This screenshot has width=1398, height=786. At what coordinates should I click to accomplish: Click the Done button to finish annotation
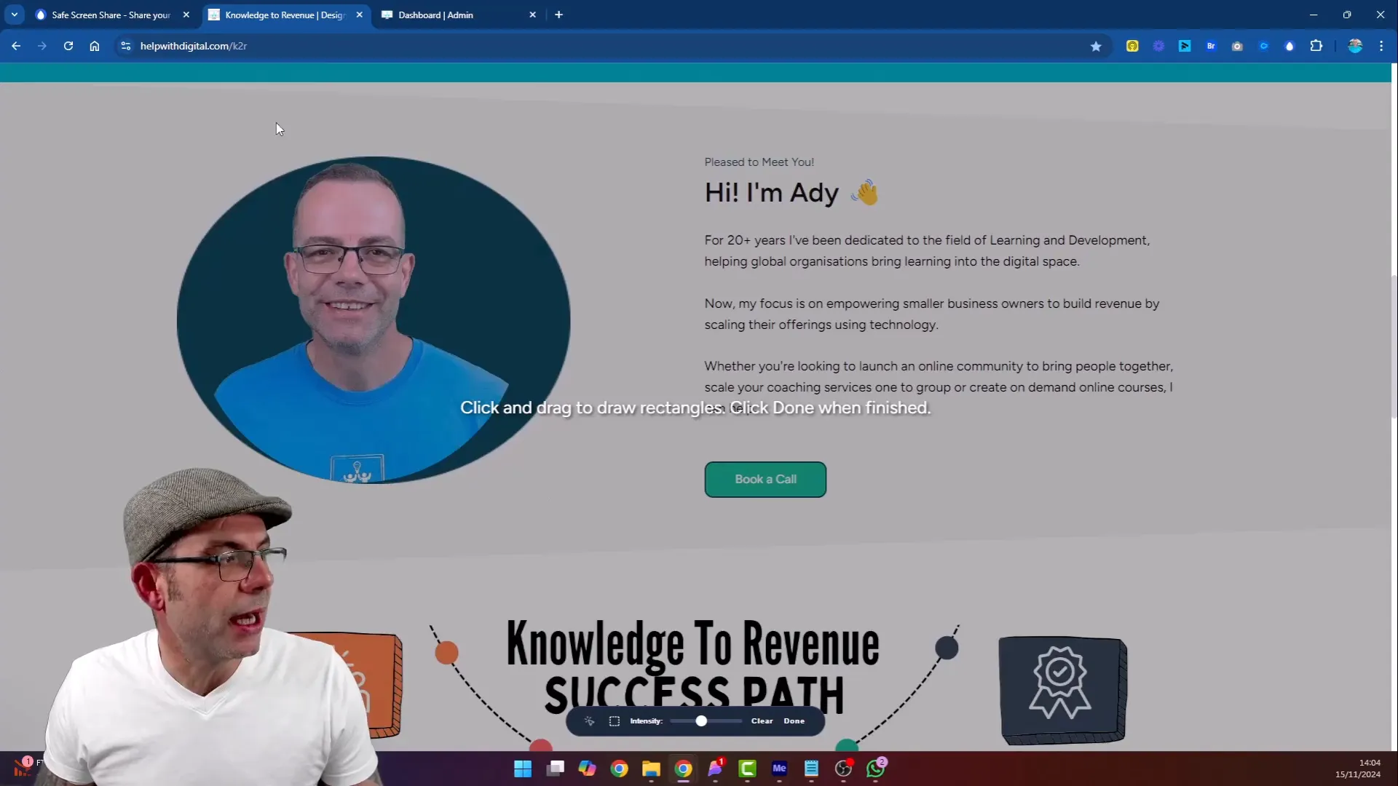(x=795, y=720)
